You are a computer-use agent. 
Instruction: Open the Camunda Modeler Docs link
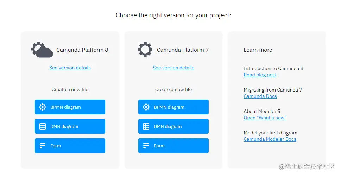(x=270, y=139)
